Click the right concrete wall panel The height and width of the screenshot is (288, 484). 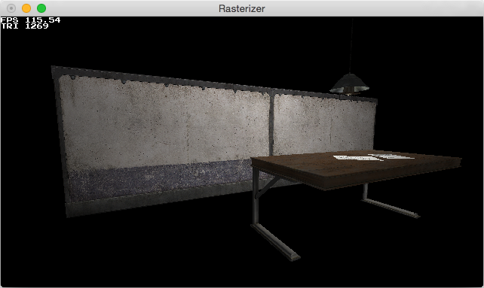pos(324,124)
